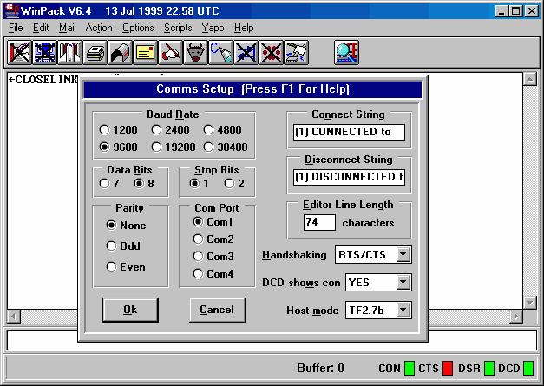Choose 2 stop bits
Screen dimensions: 544x386
[x=229, y=183]
